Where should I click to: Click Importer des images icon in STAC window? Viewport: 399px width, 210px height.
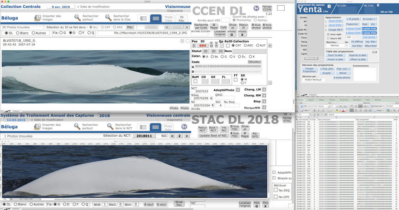click(x=37, y=126)
